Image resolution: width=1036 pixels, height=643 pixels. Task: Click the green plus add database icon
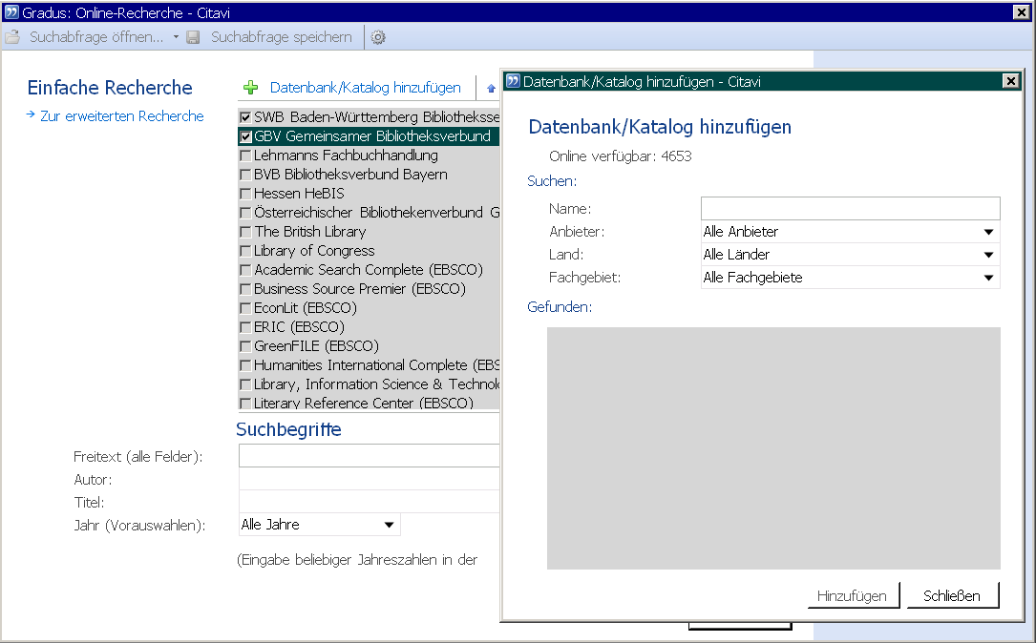point(250,87)
